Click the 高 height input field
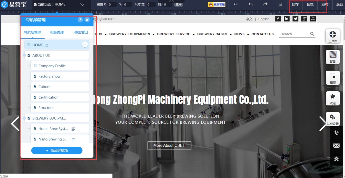The image size is (345, 178). (x=168, y=5)
